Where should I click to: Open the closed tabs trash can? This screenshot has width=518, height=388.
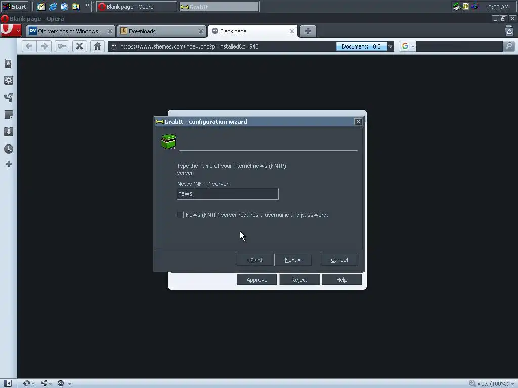click(x=509, y=31)
